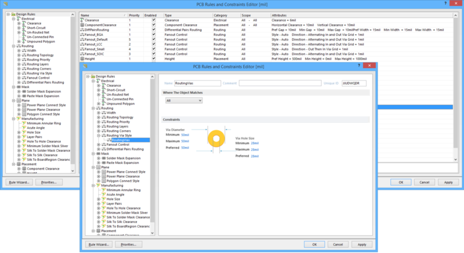Click the Height rule icon in the list

click(81, 58)
